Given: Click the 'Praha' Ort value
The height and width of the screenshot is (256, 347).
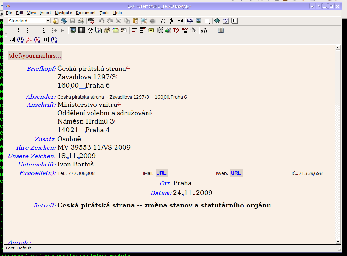Looking at the screenshot, I should click(x=182, y=183).
